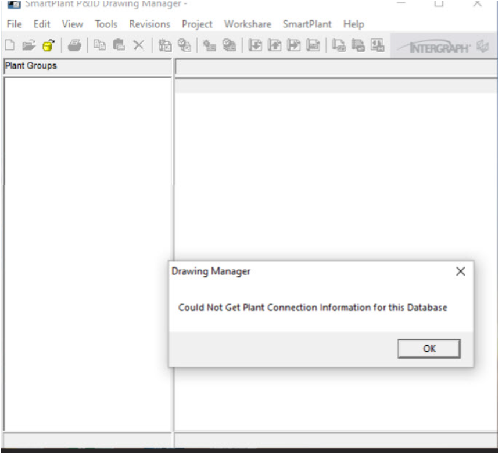Image resolution: width=502 pixels, height=454 pixels.
Task: Click first icon of last toolbar group
Action: (339, 45)
